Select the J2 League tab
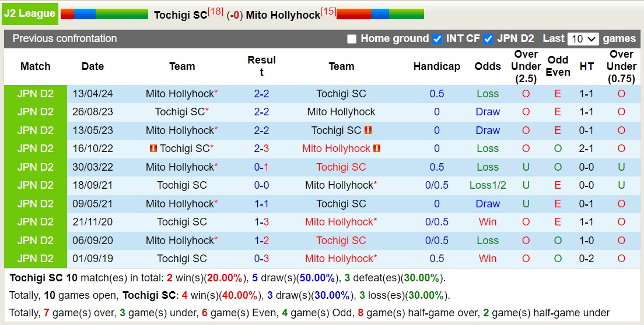 coord(30,13)
